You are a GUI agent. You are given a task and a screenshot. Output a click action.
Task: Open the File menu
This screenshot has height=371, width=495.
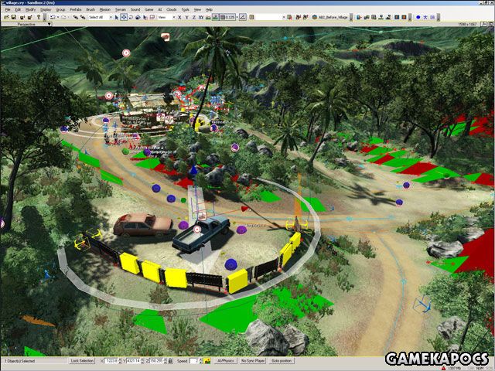click(8, 10)
